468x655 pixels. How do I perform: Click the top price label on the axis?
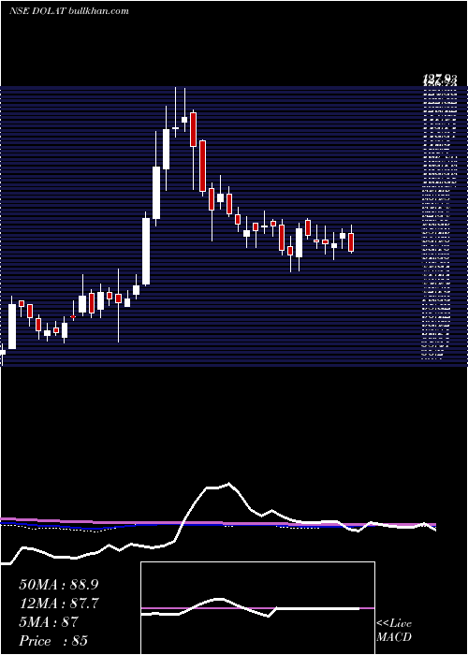440,78
